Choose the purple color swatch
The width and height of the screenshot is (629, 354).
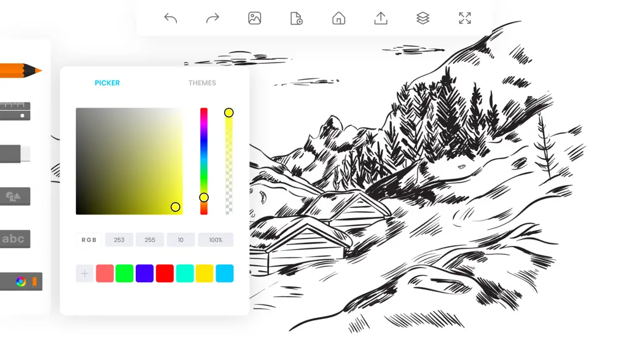(144, 273)
